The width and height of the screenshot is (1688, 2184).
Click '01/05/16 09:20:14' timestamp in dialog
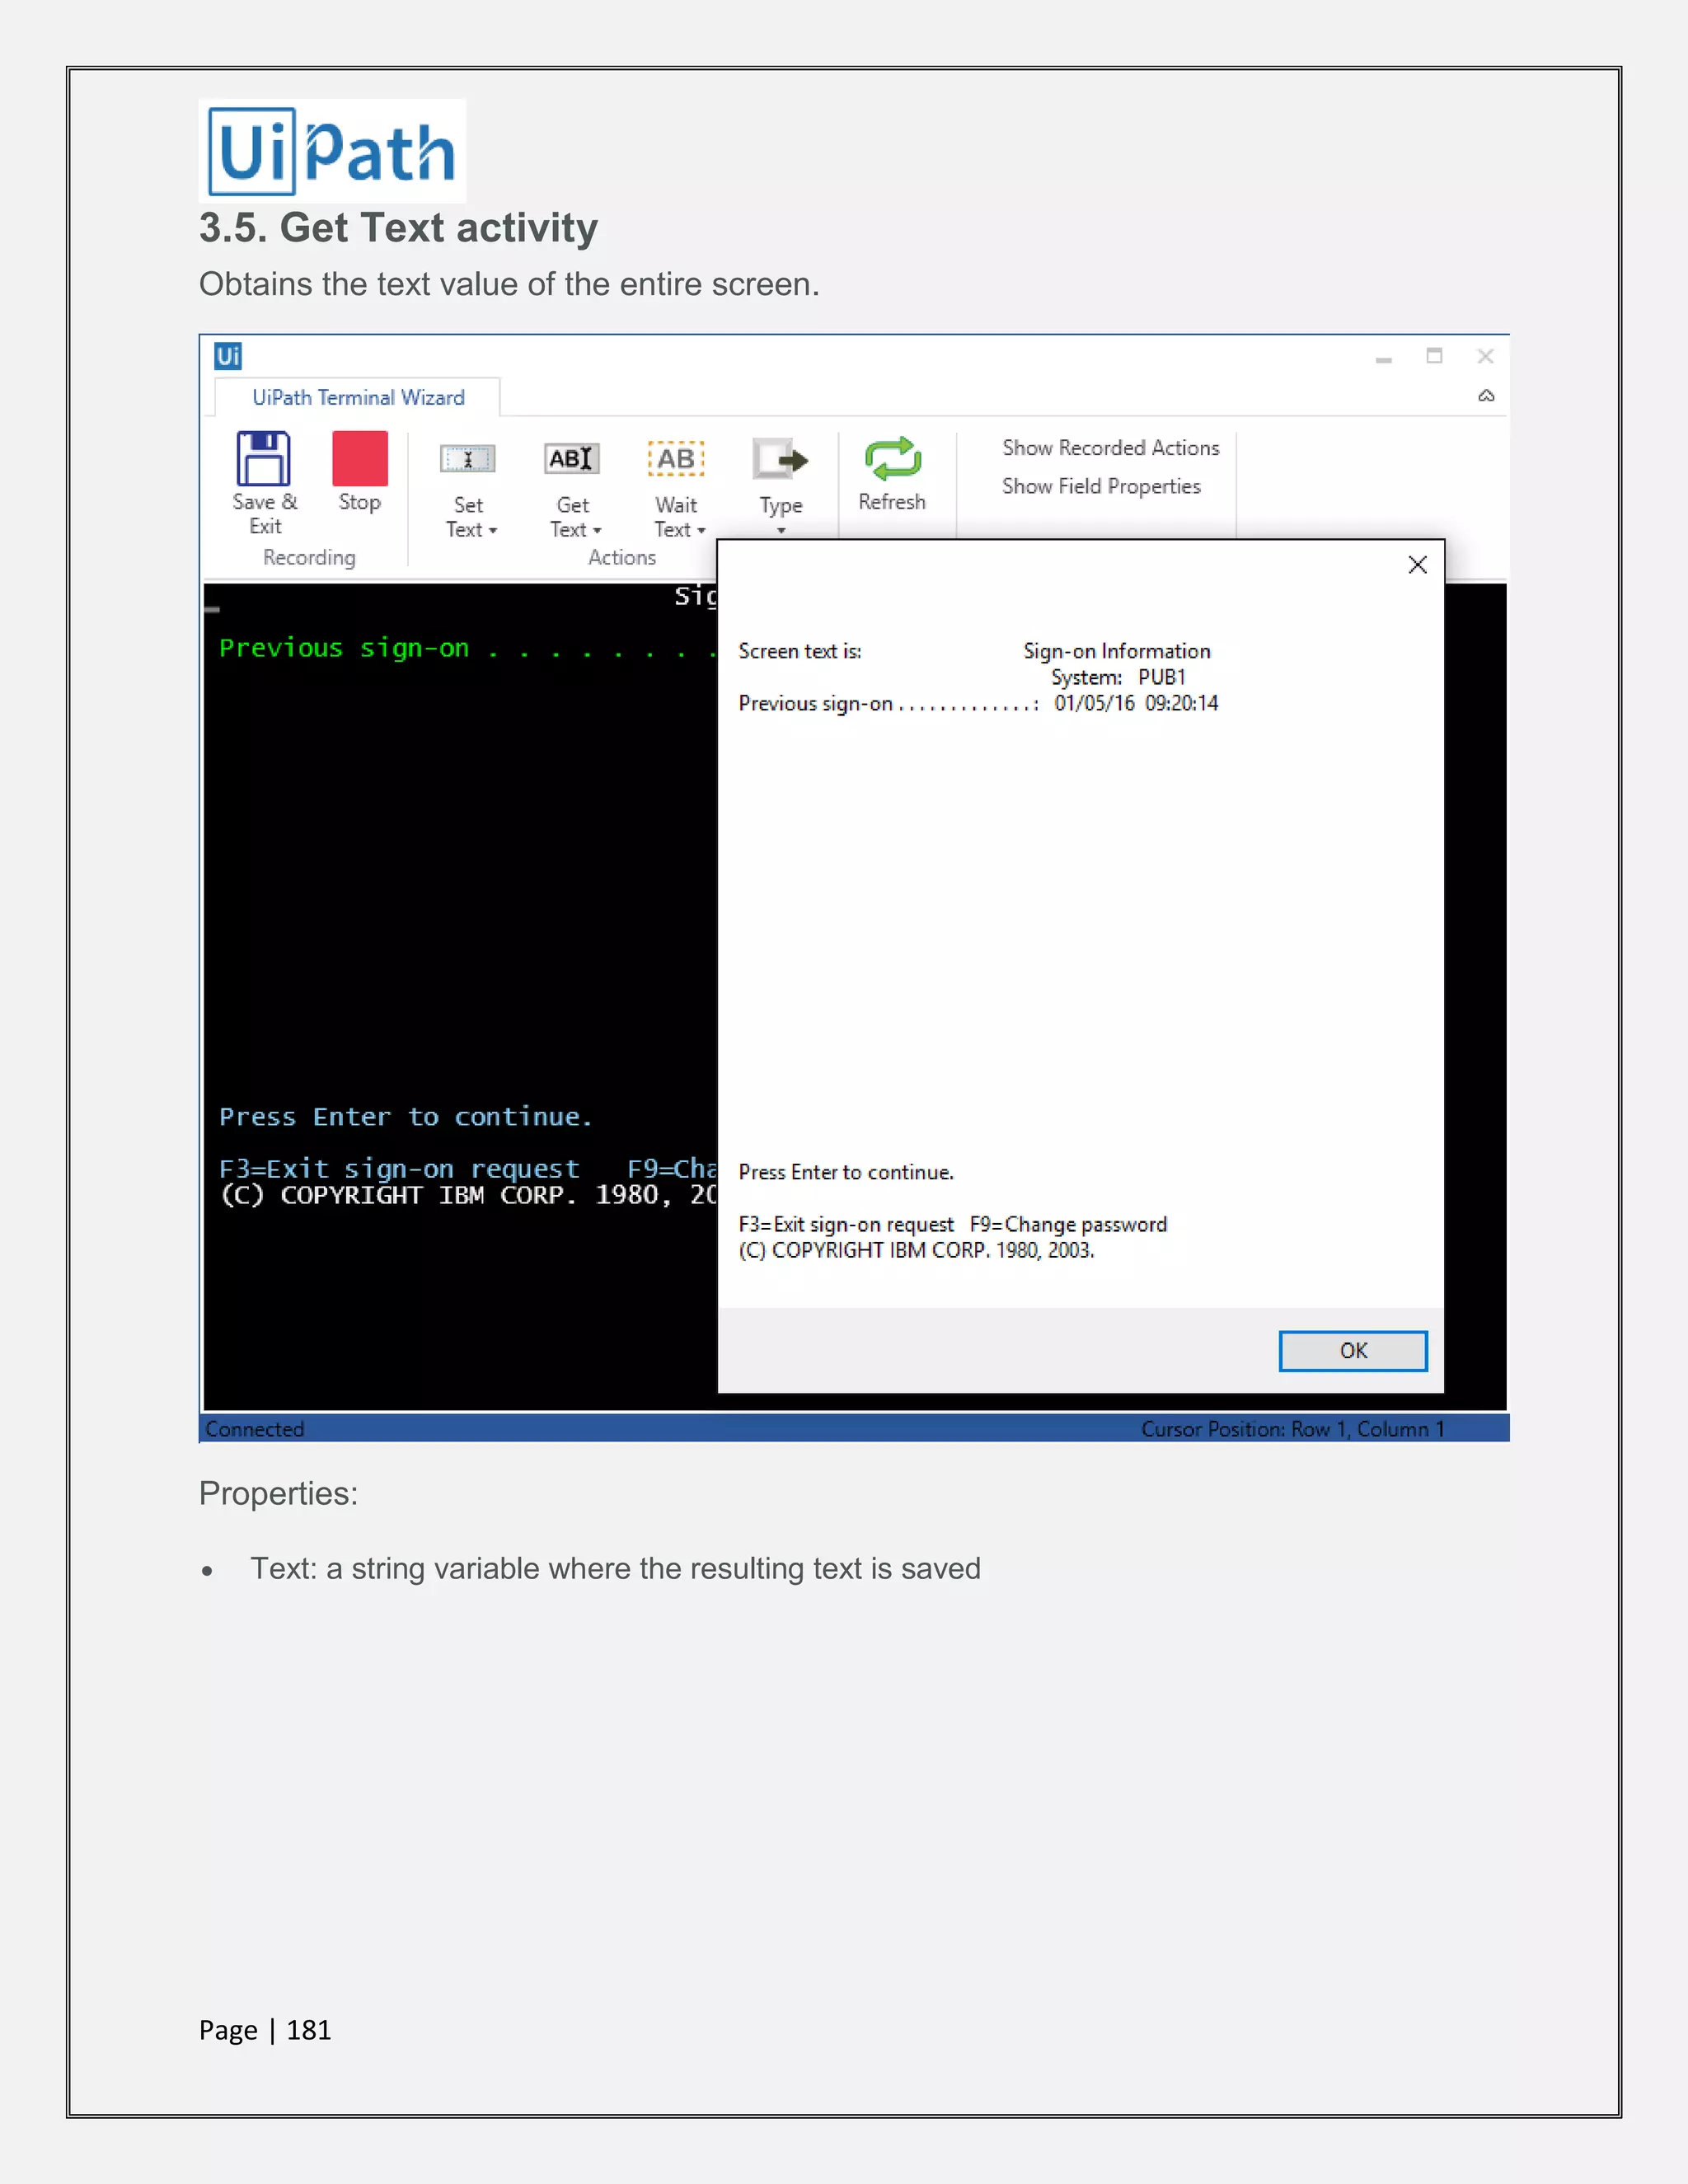[x=1136, y=703]
